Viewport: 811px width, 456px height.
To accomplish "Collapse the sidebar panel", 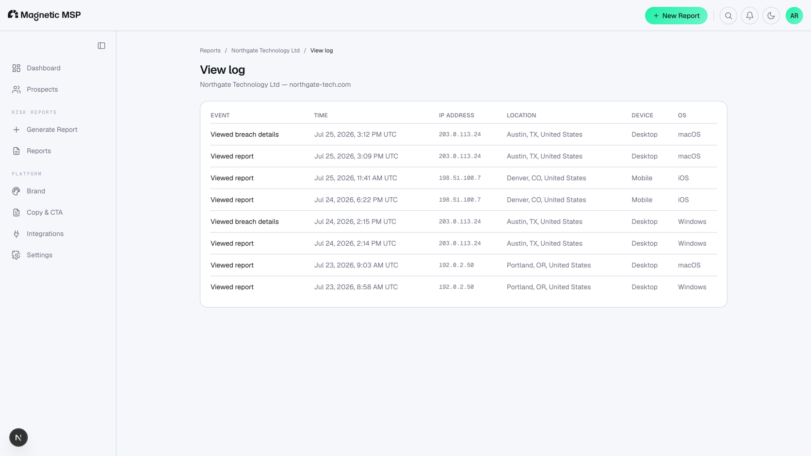I will tap(101, 46).
